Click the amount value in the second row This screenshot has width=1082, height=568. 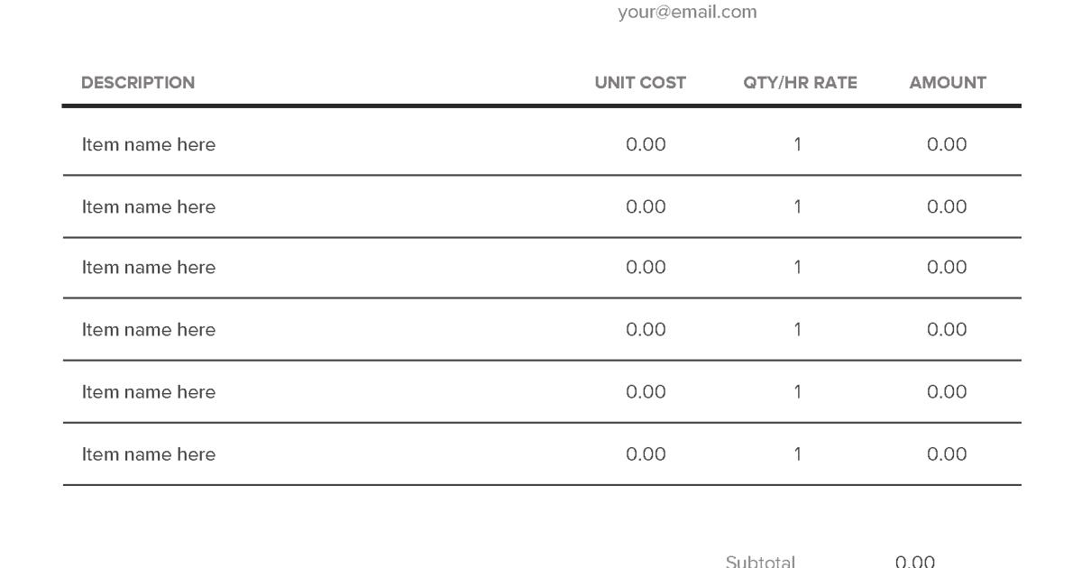(x=947, y=207)
